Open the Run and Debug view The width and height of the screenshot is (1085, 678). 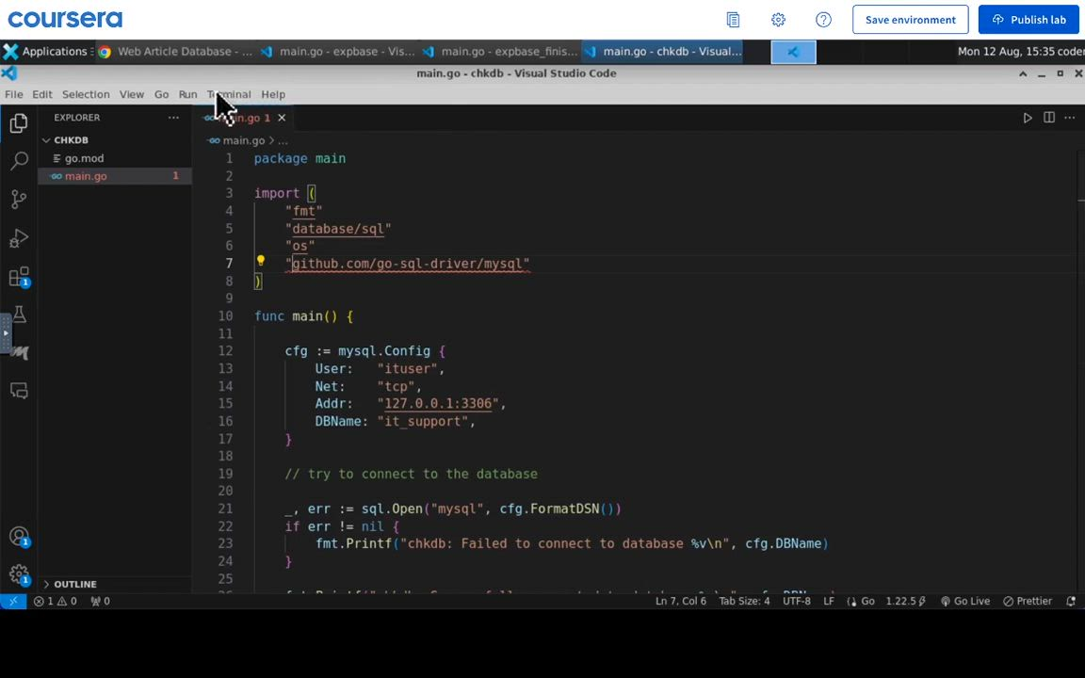point(19,238)
